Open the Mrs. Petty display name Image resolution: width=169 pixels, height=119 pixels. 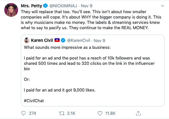click(x=31, y=6)
